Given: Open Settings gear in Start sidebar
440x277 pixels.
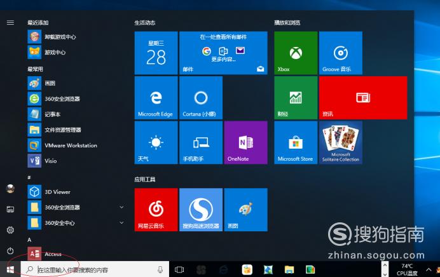Looking at the screenshot, I should (x=10, y=230).
